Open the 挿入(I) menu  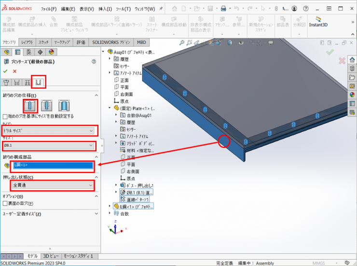tap(105, 9)
